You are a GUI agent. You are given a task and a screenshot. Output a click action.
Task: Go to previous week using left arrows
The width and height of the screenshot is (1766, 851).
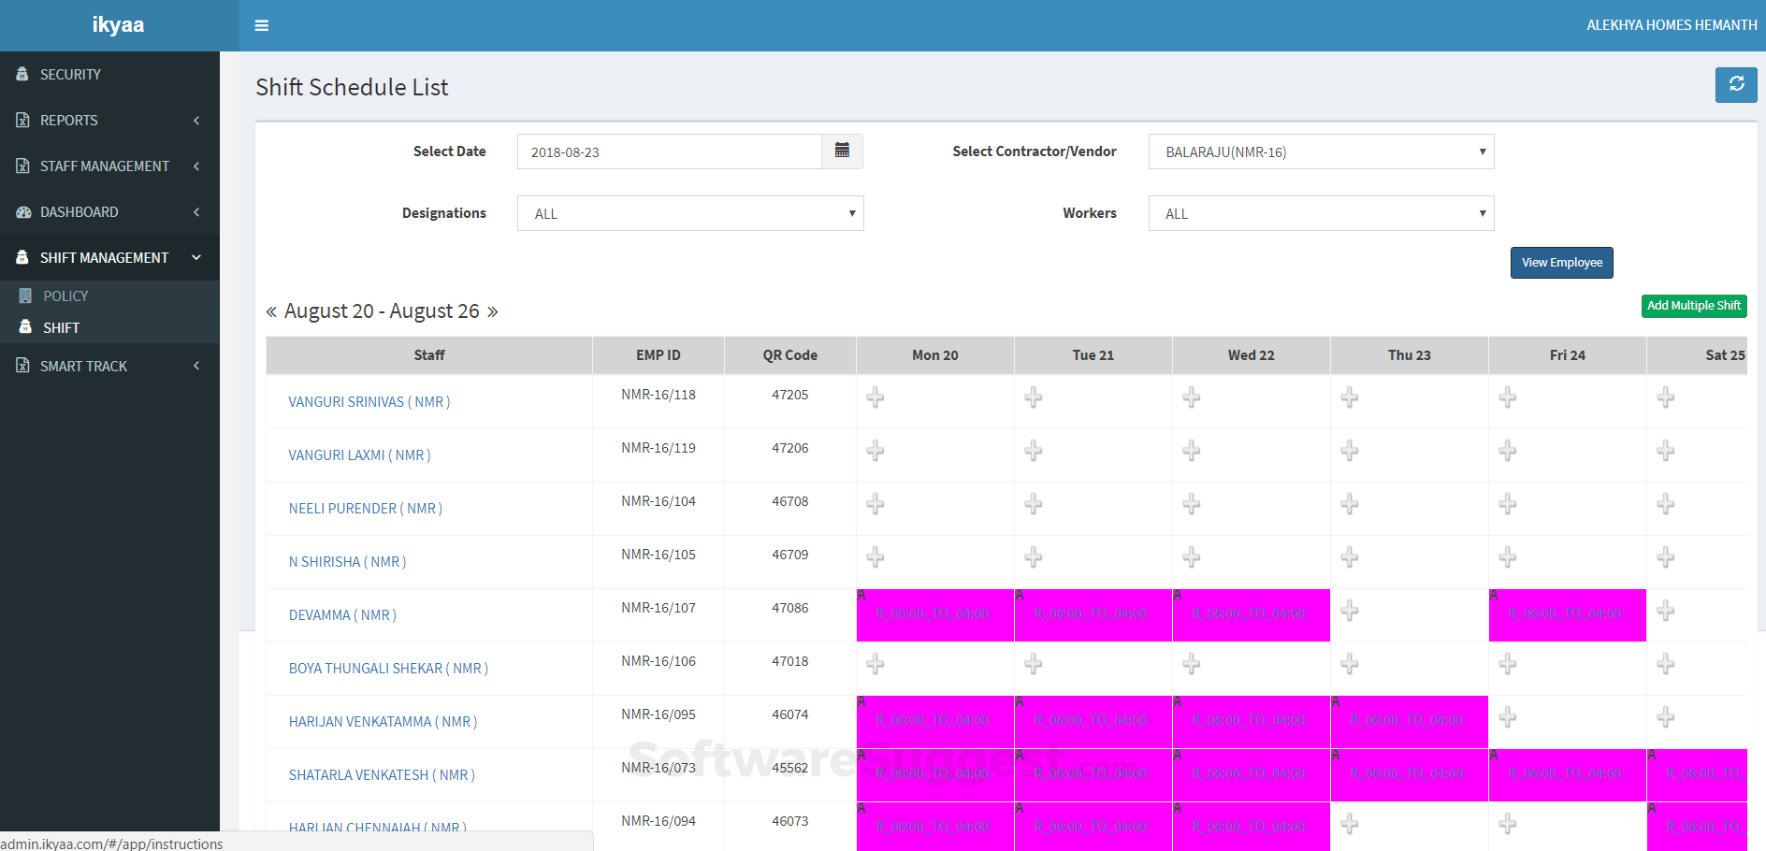(x=271, y=311)
